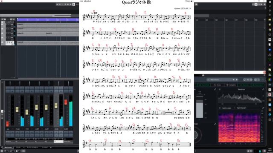Screen dimensions: 273x153
Task: Click the highlighted layout icon in right Cubase window
Action: pyautogui.click(x=256, y=4)
